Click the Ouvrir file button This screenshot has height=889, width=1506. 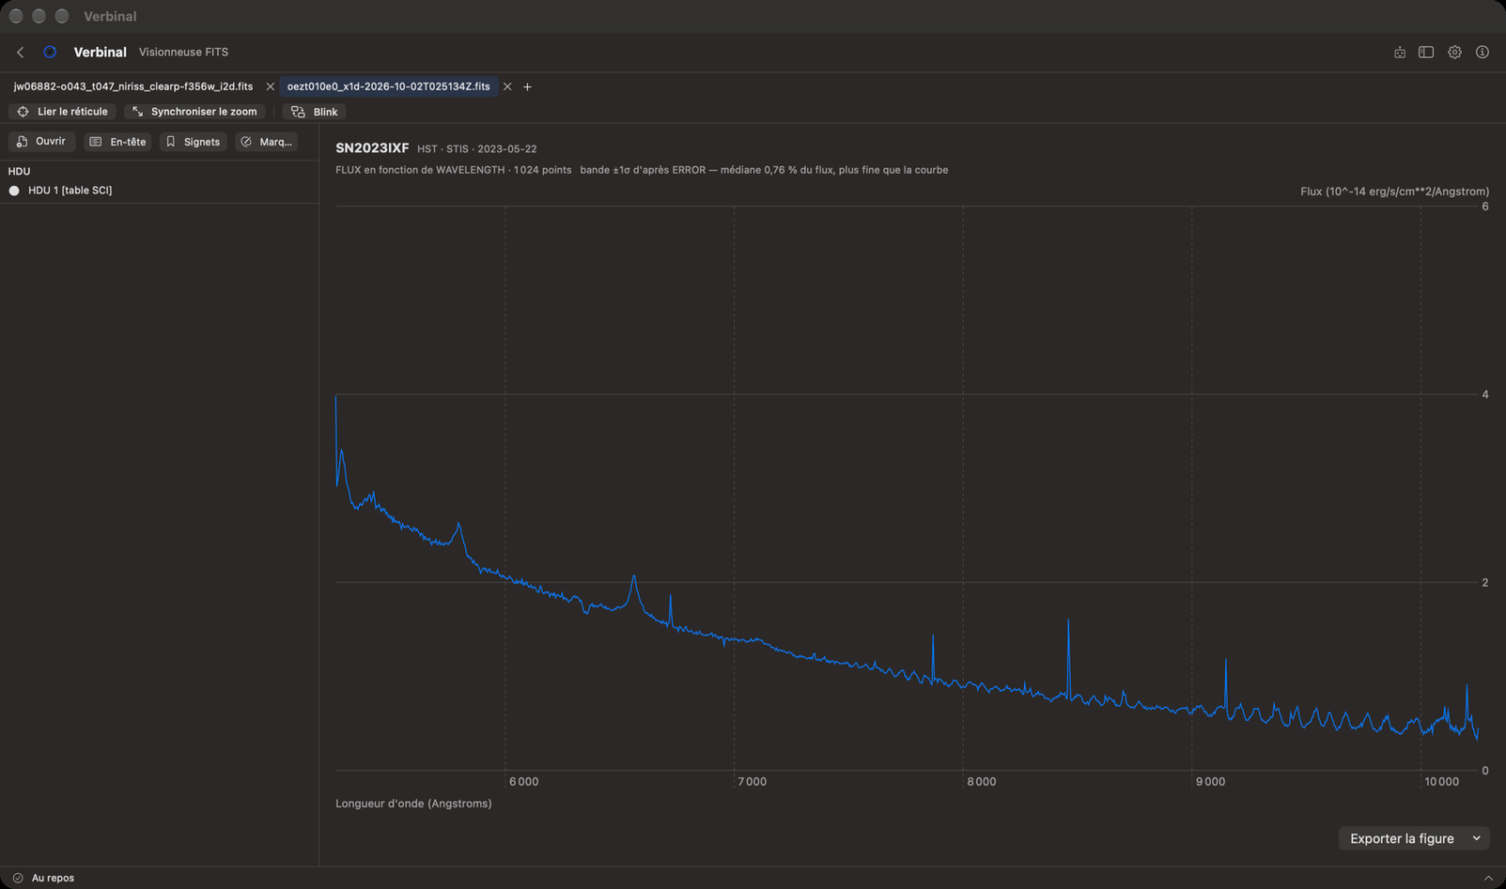pos(41,142)
